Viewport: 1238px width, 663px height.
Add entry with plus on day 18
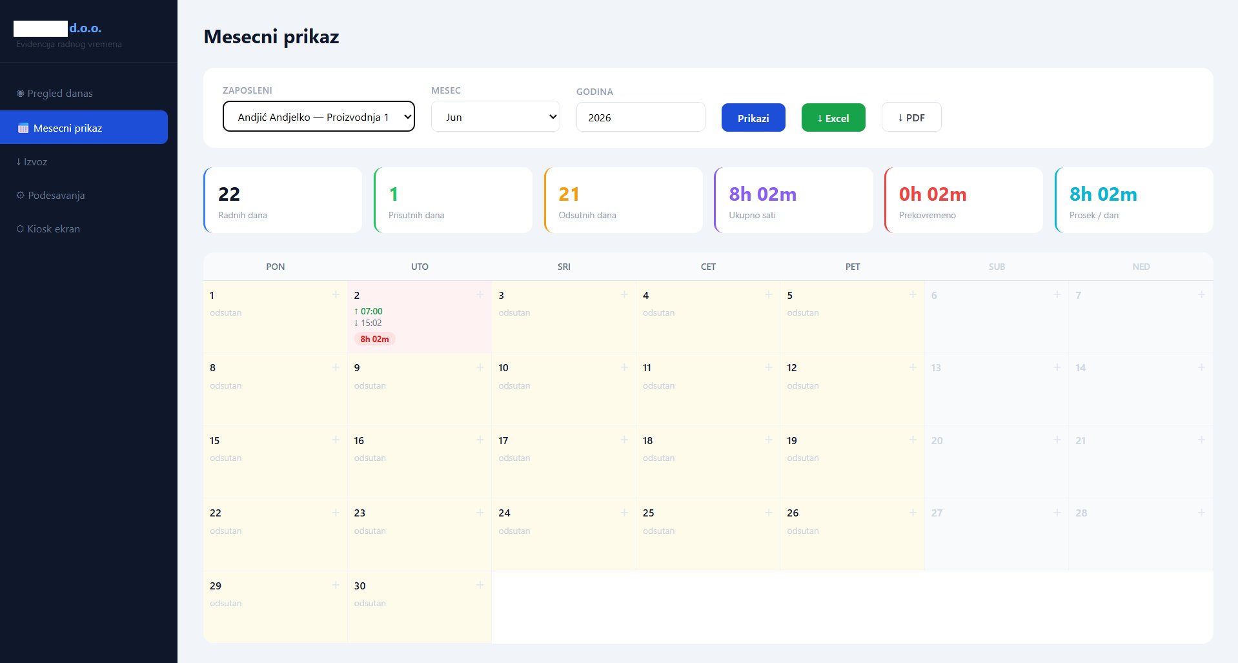[768, 440]
